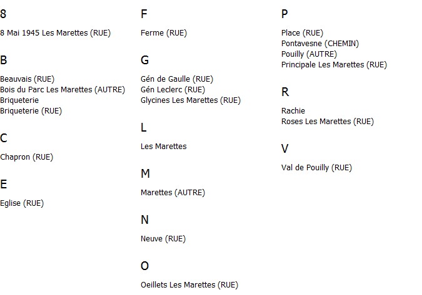Screen dimensions: 422x295
Task: Open the 8 Mai 1945 Les Marettes street entry
Action: pyautogui.click(x=55, y=33)
